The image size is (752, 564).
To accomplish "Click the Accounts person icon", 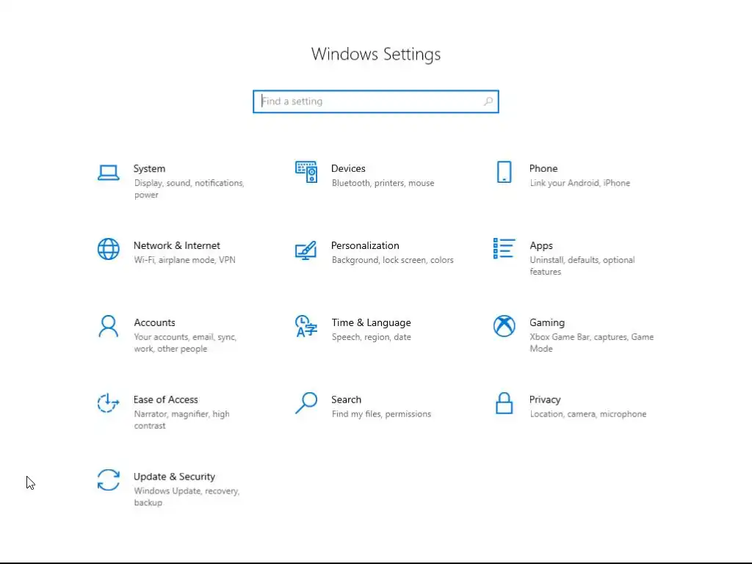I will (x=109, y=326).
